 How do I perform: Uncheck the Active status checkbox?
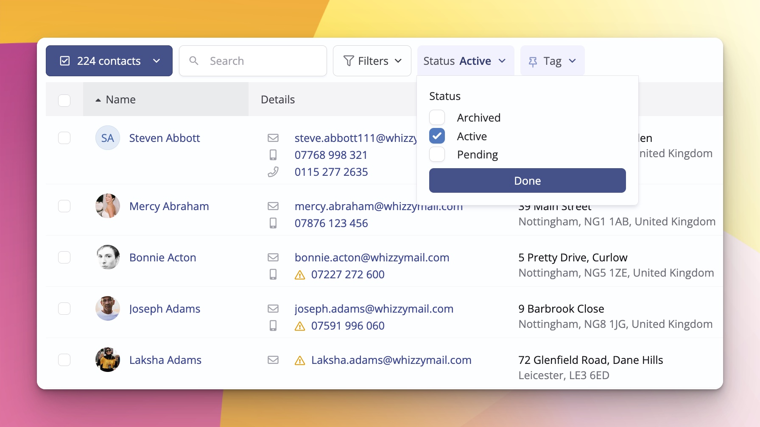[x=437, y=136]
